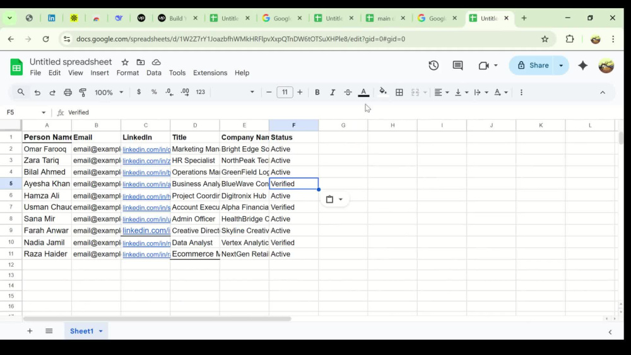Star the Untitled spreadsheet
The image size is (631, 355).
pos(125,62)
